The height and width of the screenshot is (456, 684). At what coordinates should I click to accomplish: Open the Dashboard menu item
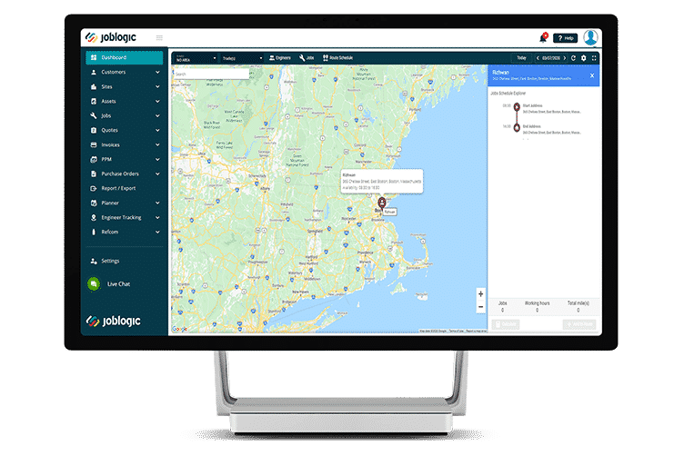tap(125, 57)
